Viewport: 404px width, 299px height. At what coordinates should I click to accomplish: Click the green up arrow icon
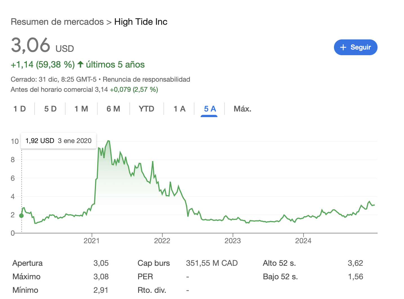[80, 64]
